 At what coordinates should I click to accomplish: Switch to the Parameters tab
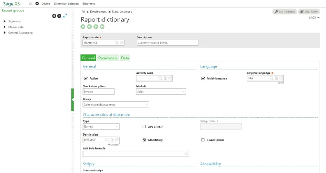pyautogui.click(x=108, y=58)
